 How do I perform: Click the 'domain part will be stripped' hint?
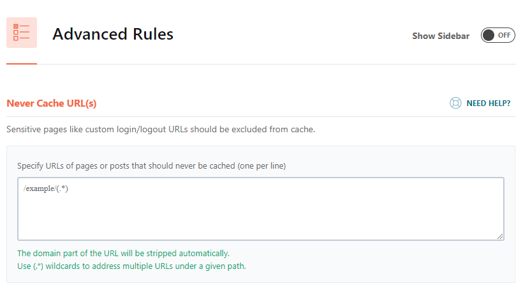click(123, 253)
